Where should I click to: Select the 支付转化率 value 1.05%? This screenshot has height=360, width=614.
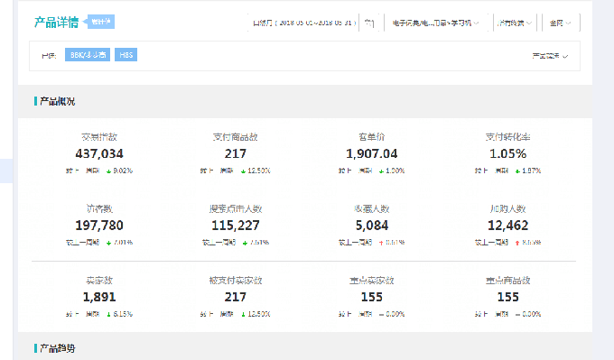[x=507, y=153]
